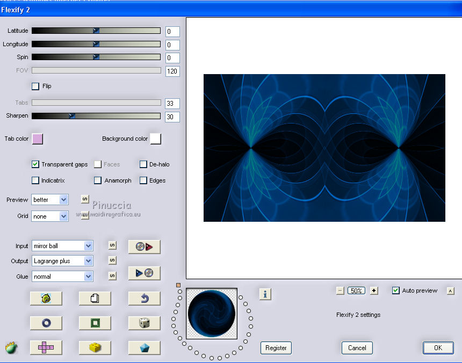The width and height of the screenshot is (462, 363).
Task: Open the Input dropdown showing mirror ball
Action: tap(62, 246)
